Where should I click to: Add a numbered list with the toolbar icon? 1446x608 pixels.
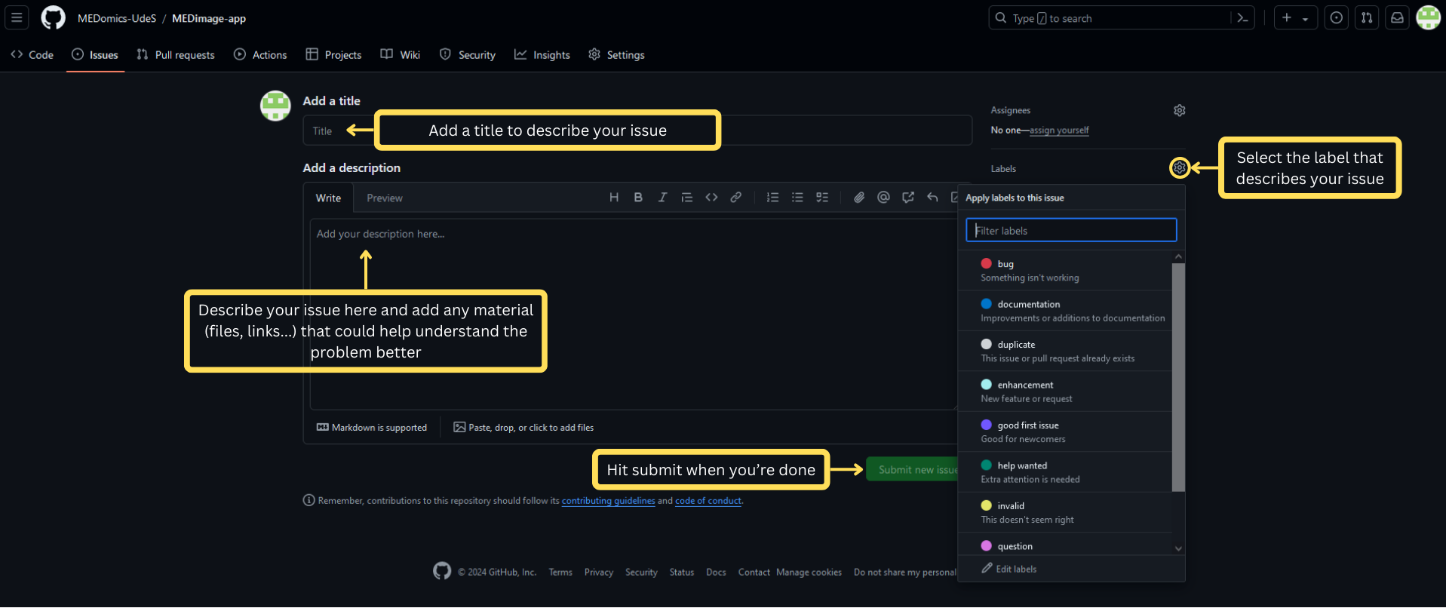coord(772,198)
